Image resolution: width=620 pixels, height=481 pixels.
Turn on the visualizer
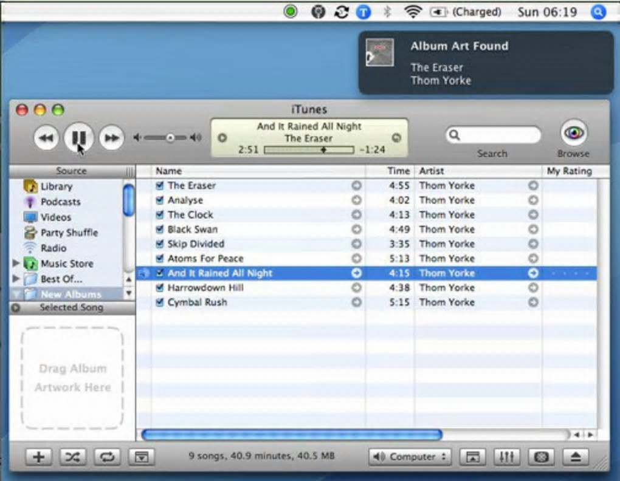[542, 457]
